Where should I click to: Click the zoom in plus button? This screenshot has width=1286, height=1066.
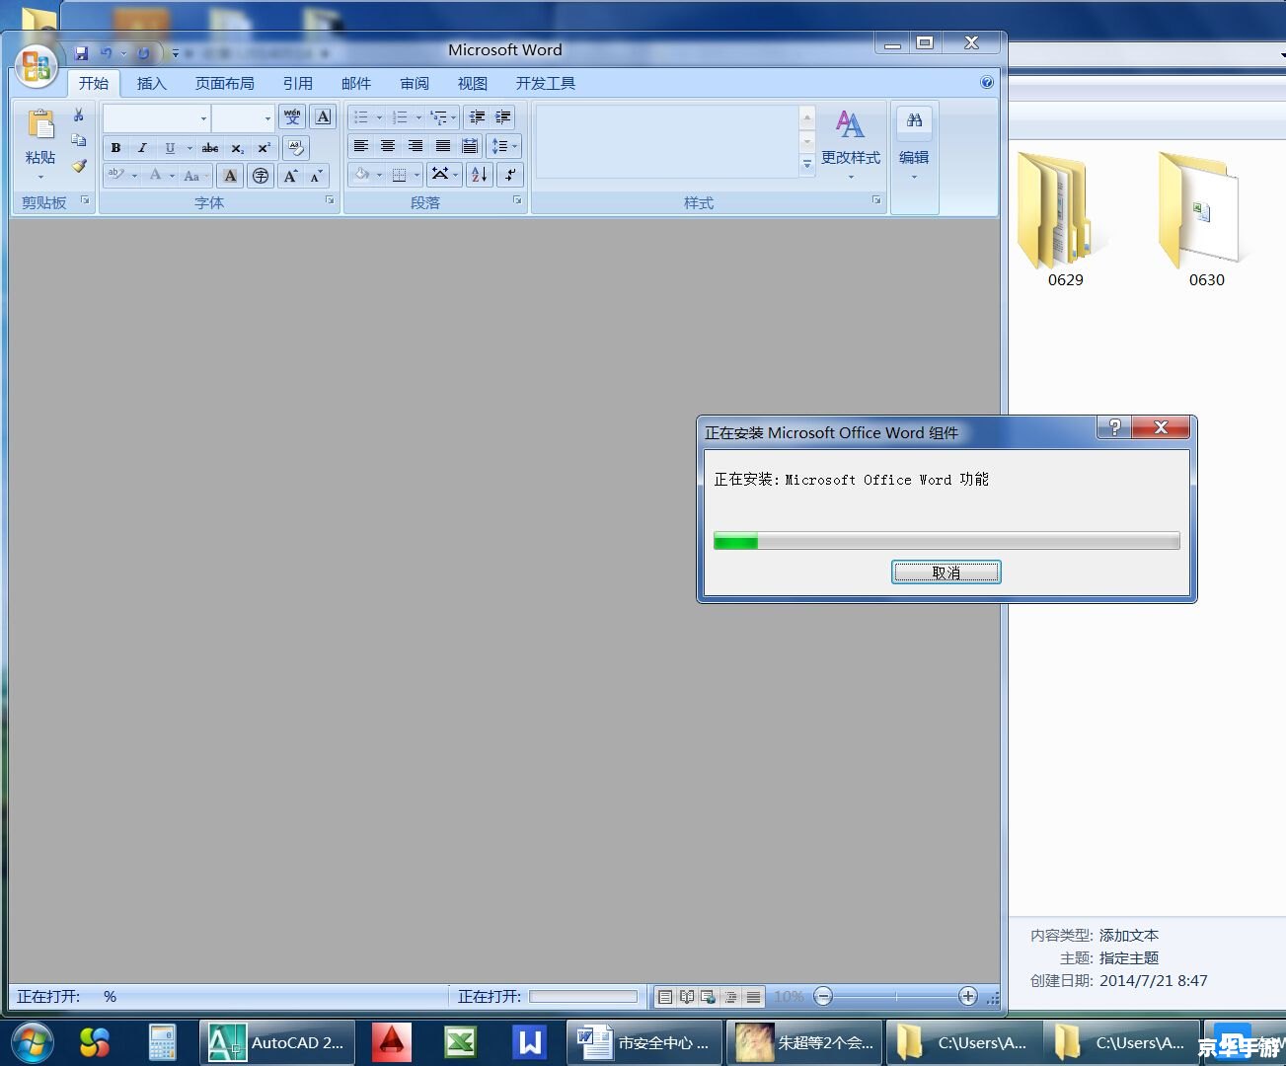(968, 997)
